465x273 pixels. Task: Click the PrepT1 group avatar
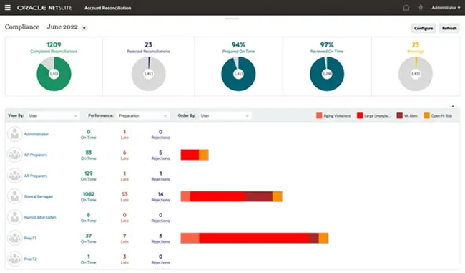(x=14, y=238)
